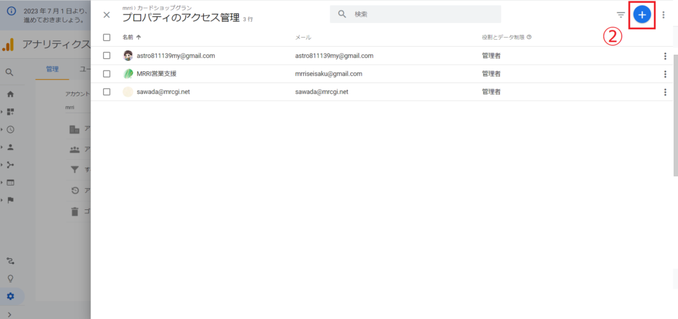Screen dimensions: 678x319
Task: Toggle the select-all checkbox in header row
Action: click(107, 38)
